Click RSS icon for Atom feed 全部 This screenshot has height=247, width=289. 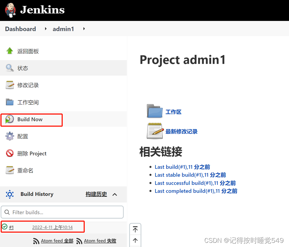[x=36, y=241]
